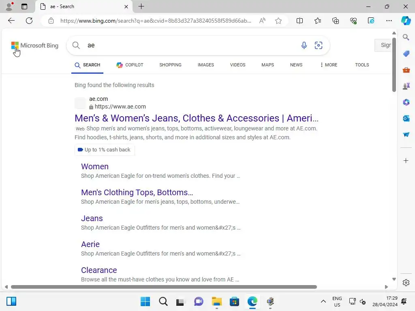Open the Clearance sitelink

(99, 270)
